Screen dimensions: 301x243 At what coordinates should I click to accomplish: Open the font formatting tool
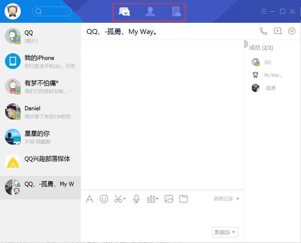pyautogui.click(x=90, y=199)
